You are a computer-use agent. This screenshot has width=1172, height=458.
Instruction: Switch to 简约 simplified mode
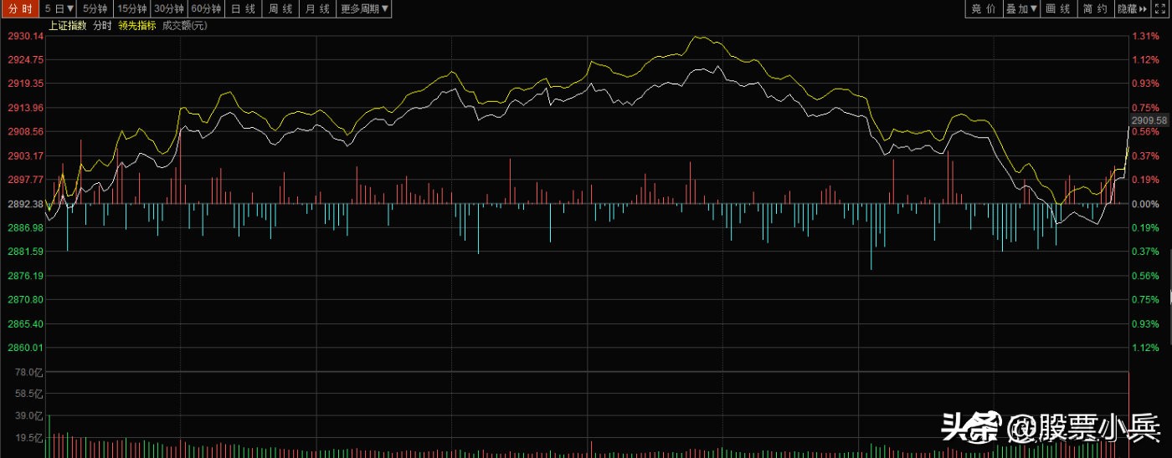coord(1096,8)
